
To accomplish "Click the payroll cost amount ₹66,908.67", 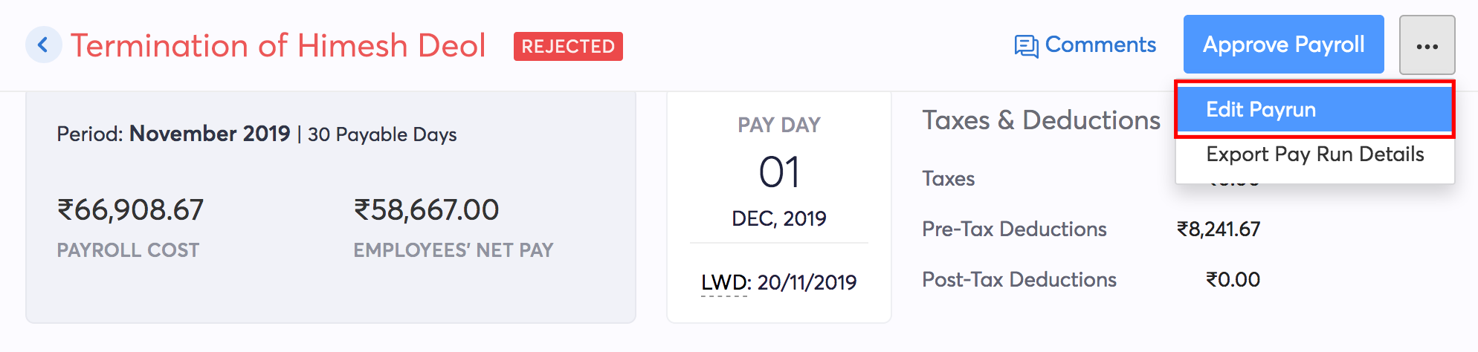I will pos(130,210).
